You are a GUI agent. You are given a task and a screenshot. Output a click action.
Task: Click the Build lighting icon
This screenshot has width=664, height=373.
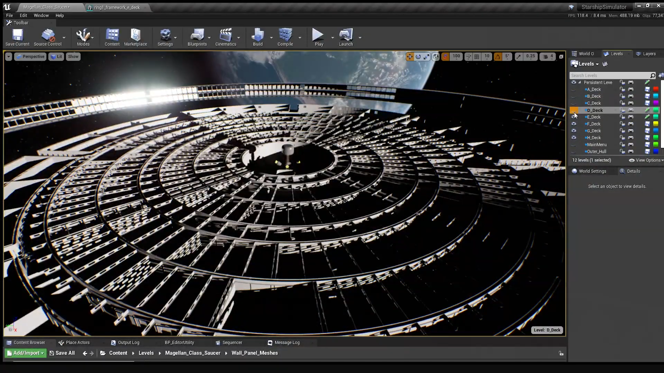[258, 37]
